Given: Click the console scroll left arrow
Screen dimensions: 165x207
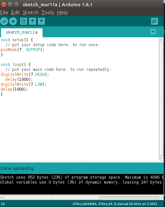Looking at the screenshot, I should pos(1,198).
